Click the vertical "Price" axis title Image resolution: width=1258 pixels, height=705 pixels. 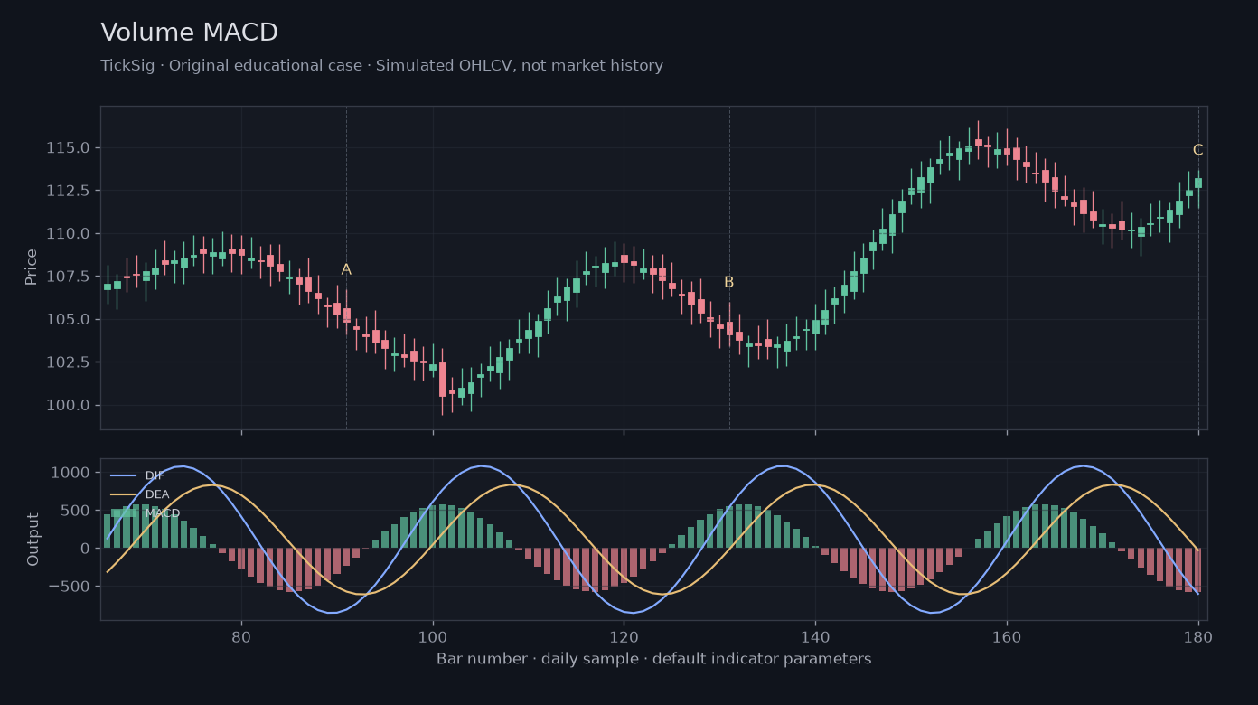tap(32, 268)
